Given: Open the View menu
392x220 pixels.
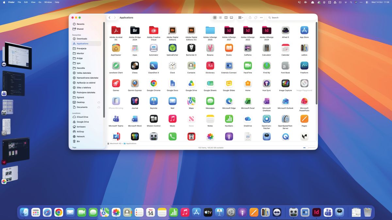Looking at the screenshot, I should (33, 2).
